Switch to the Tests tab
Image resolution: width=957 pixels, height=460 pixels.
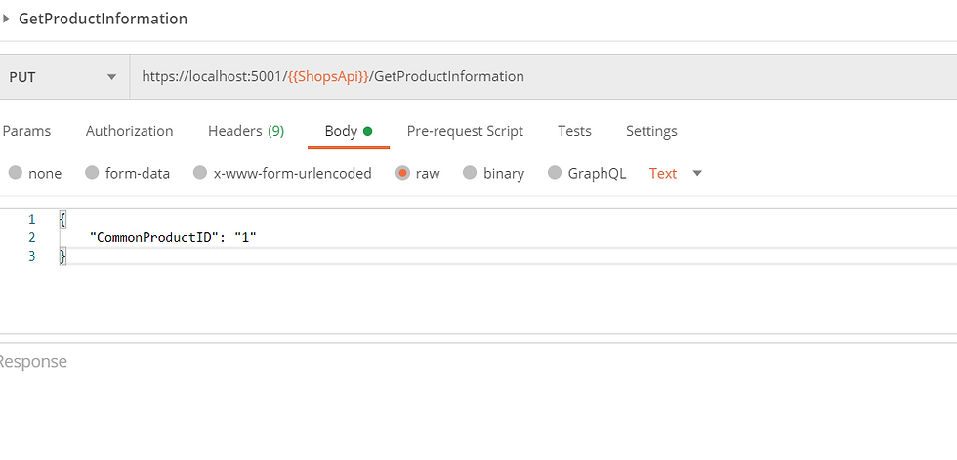point(574,131)
